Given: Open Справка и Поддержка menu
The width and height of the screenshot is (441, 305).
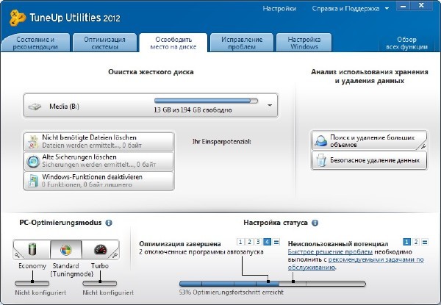Looking at the screenshot, I should click(x=345, y=9).
